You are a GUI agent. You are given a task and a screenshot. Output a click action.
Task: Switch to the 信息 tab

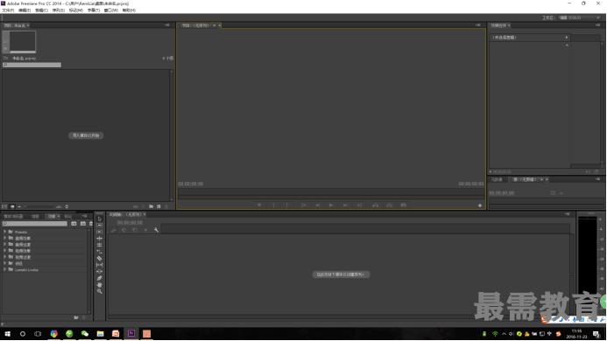click(x=35, y=217)
